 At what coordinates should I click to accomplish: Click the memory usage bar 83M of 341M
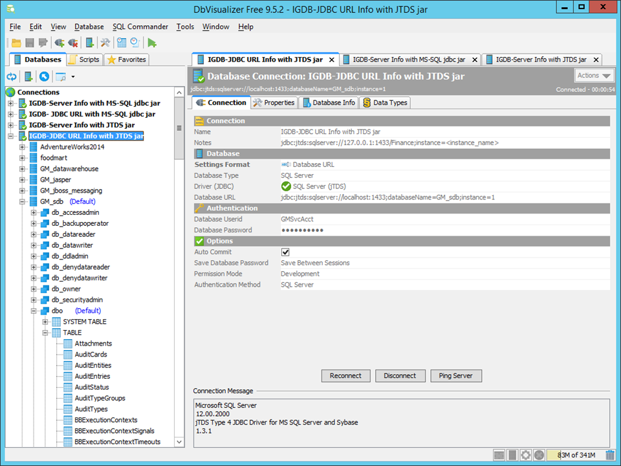click(574, 455)
